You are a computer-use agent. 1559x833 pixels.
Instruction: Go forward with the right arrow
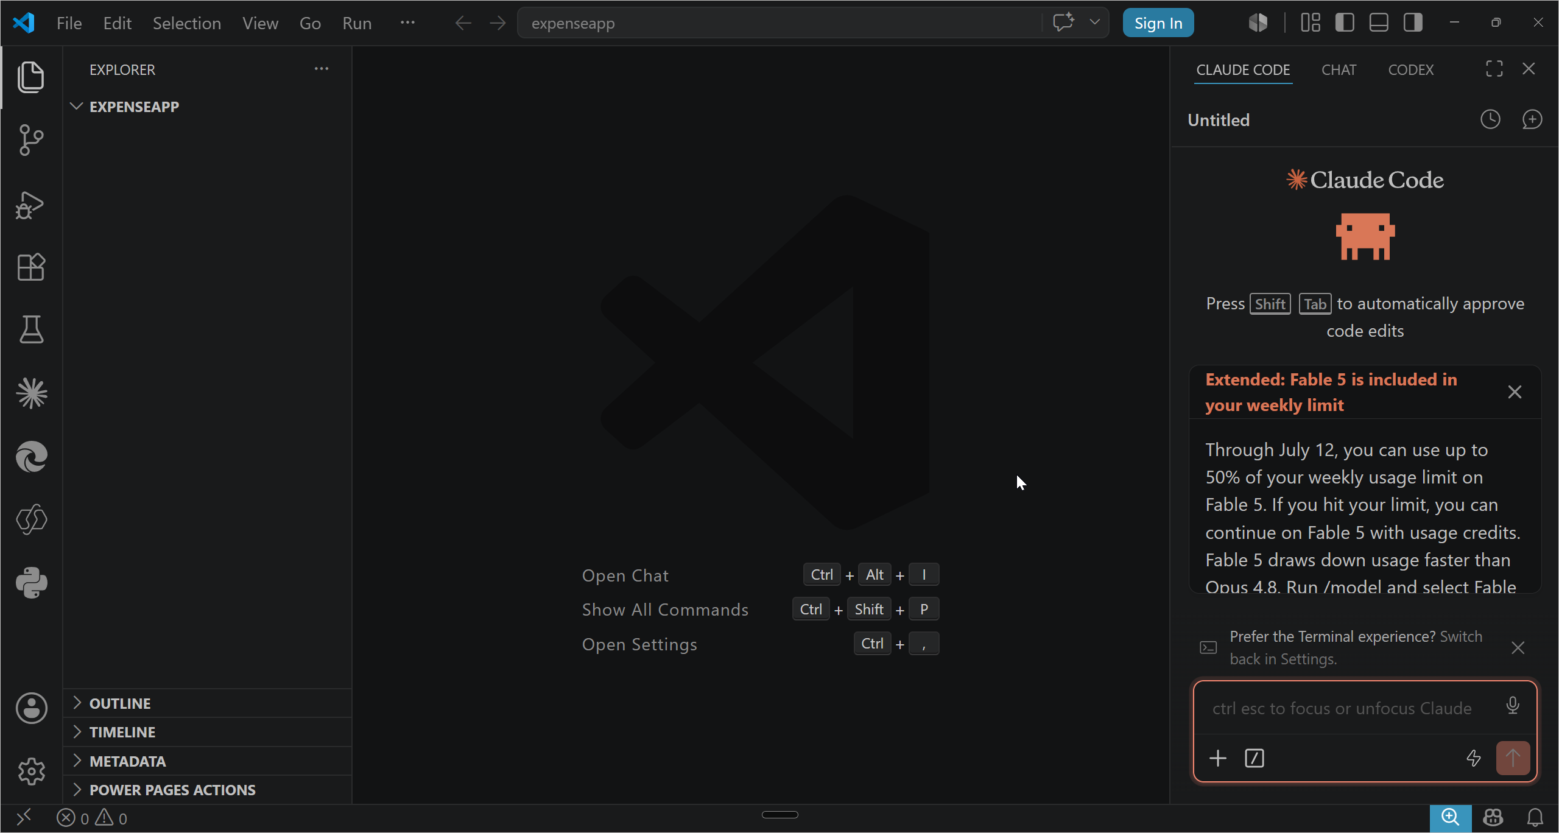coord(498,23)
